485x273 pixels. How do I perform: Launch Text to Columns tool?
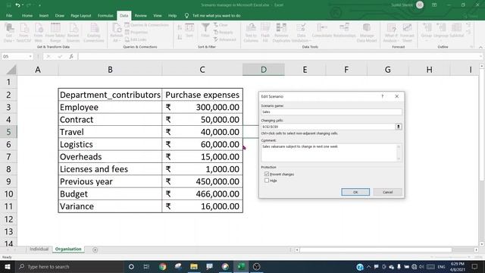[x=251, y=33]
